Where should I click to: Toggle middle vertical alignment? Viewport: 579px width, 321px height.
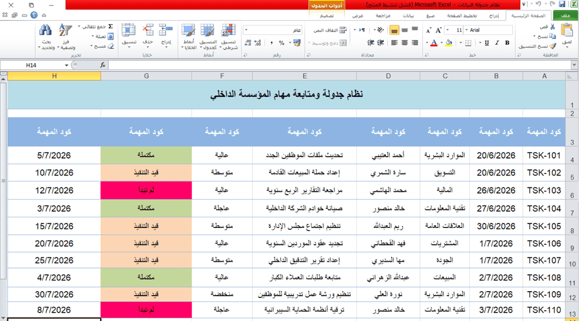404,30
